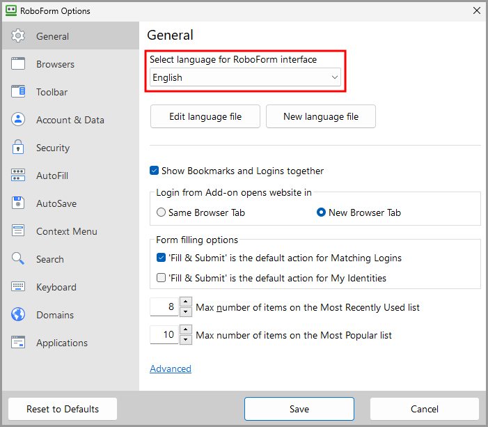
Task: Open the Toolbar settings page
Action: tap(70, 91)
